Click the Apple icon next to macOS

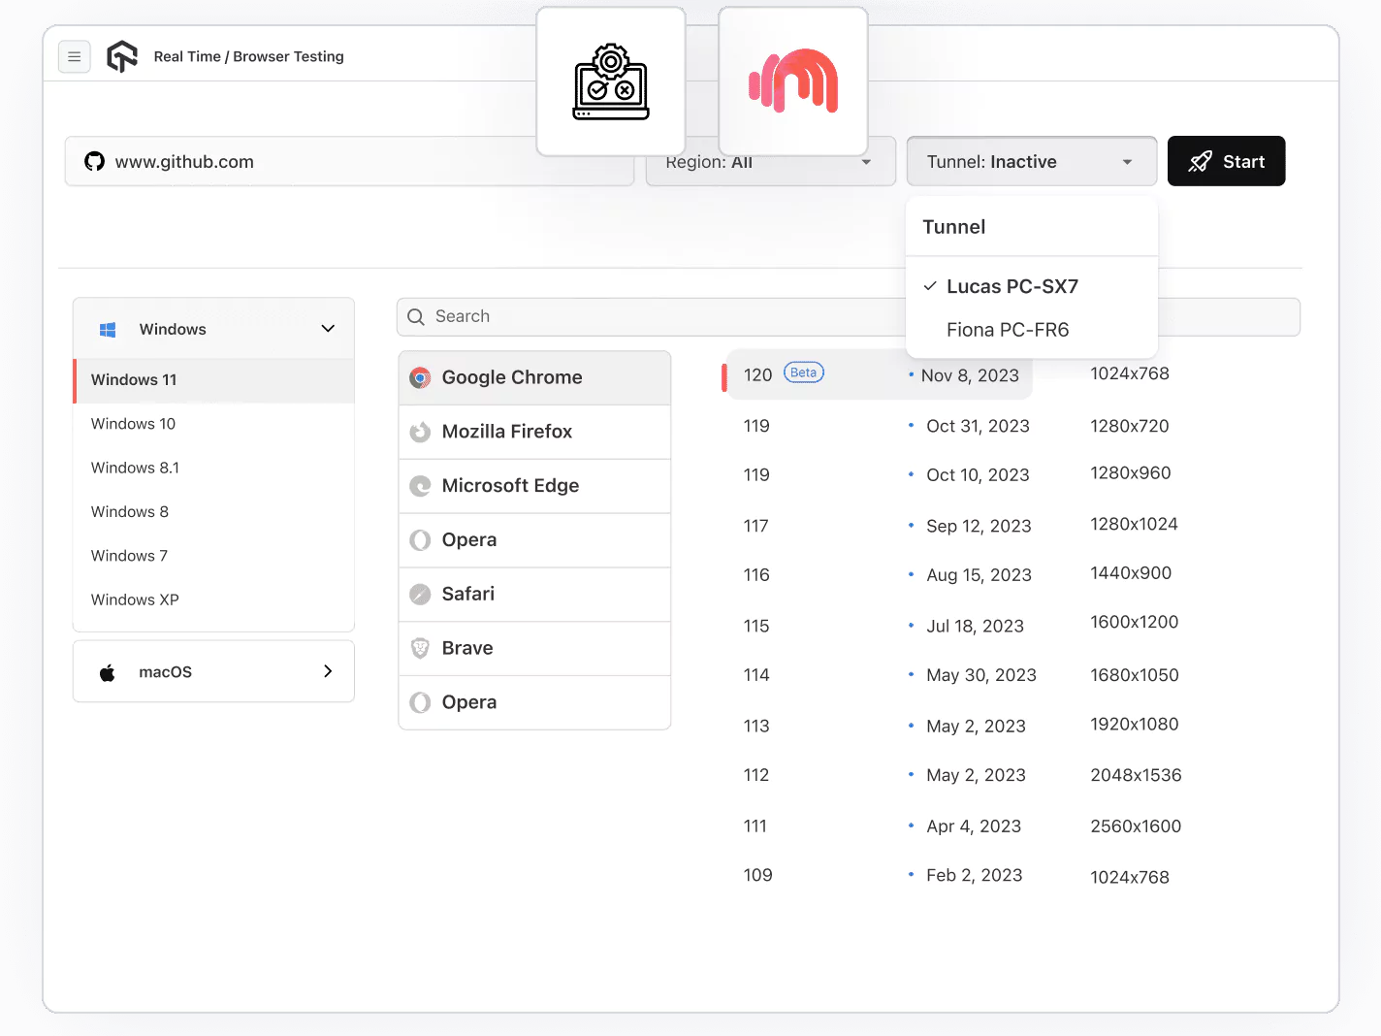pyautogui.click(x=107, y=671)
